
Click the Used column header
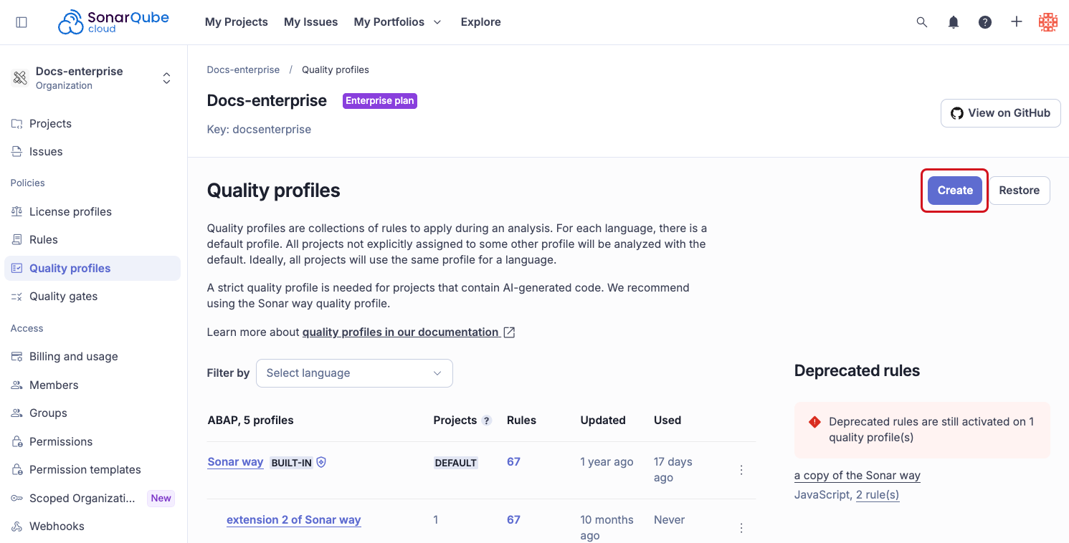pyautogui.click(x=667, y=421)
